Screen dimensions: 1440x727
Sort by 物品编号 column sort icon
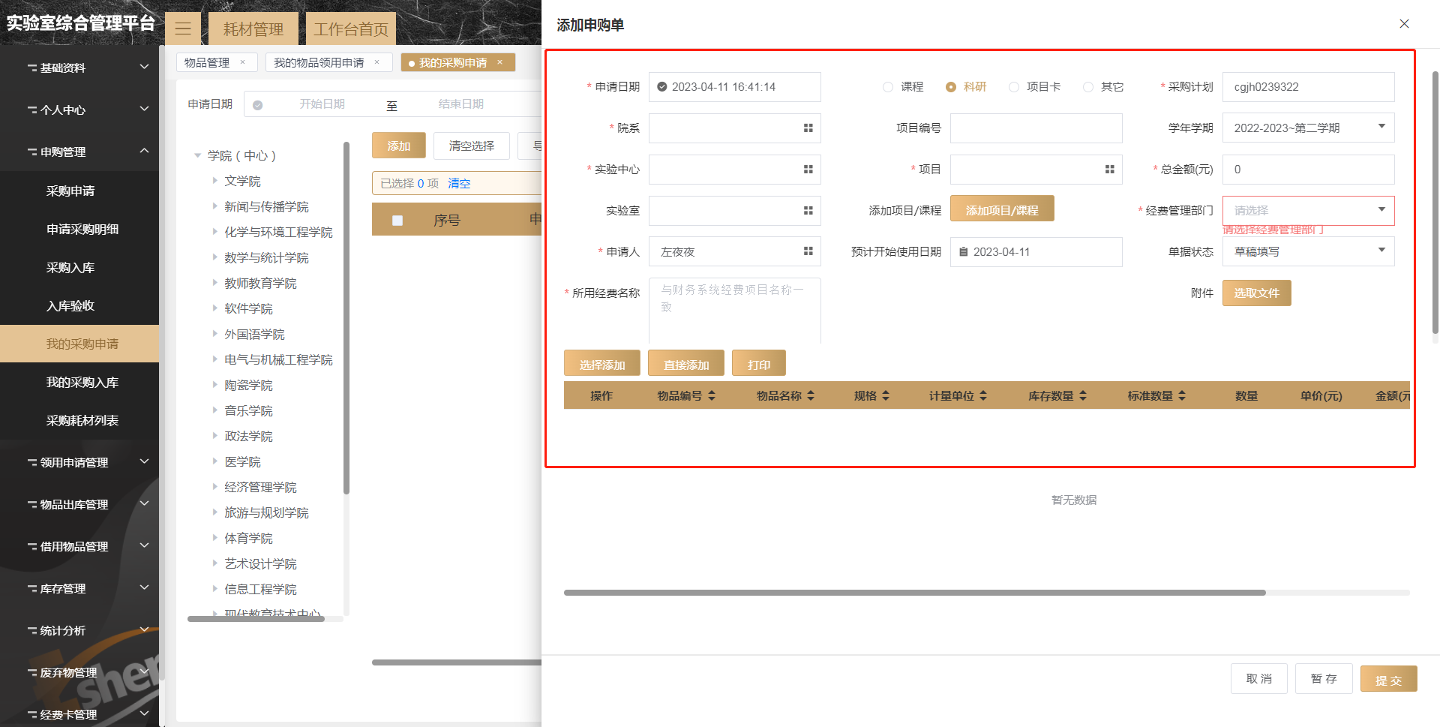coord(712,395)
